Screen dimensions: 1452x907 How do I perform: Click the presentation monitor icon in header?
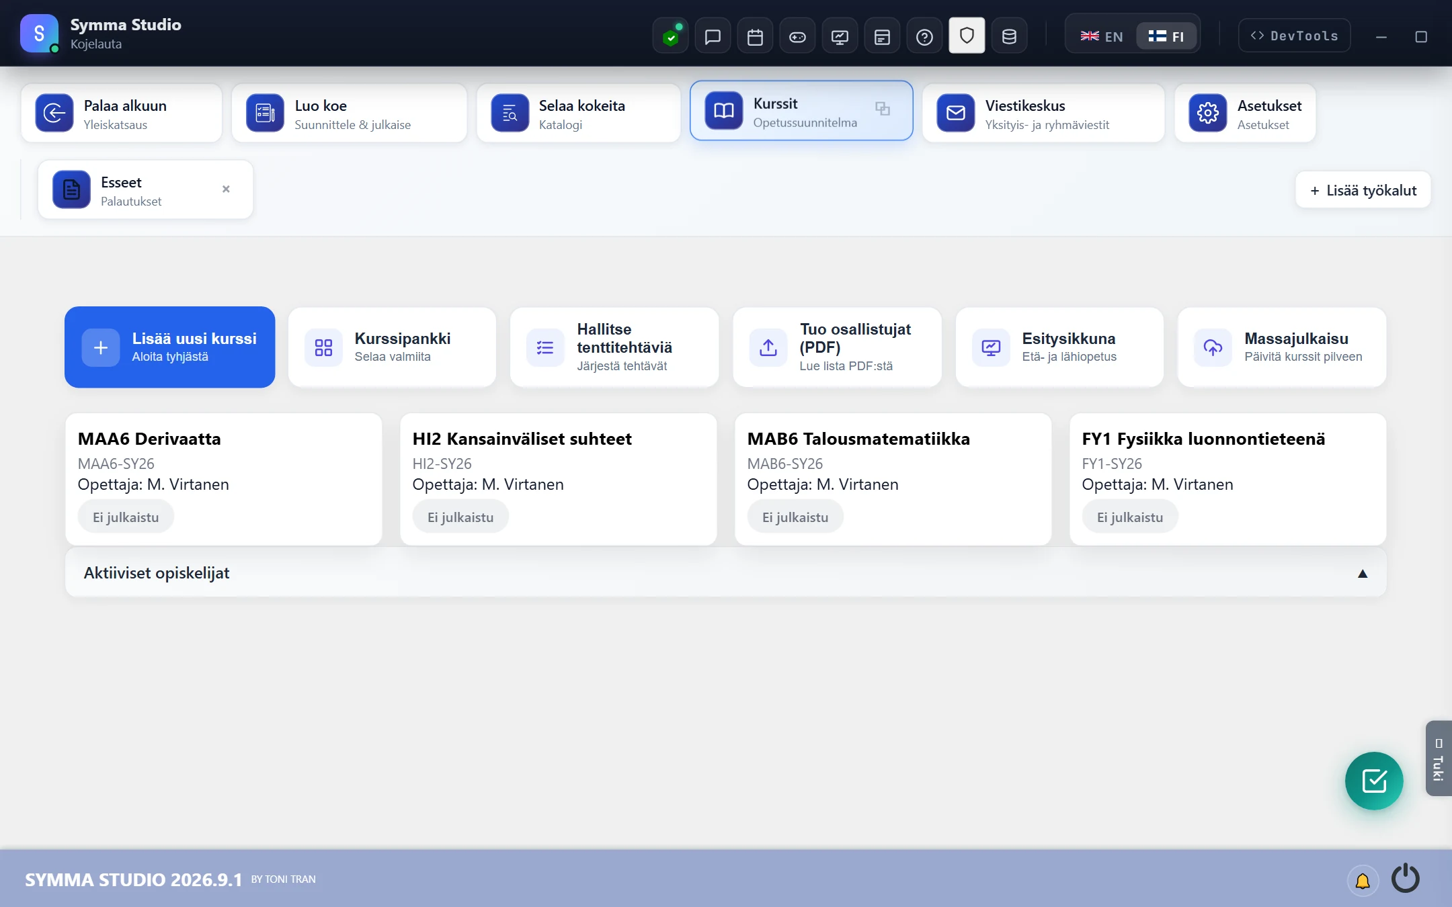840,36
